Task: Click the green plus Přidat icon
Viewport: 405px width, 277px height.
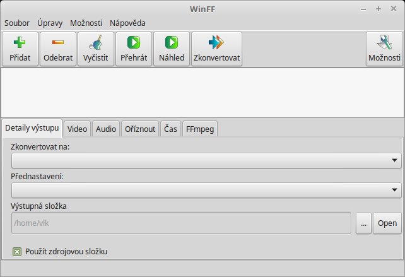Action: click(20, 44)
